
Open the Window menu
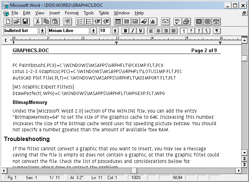coord(122,13)
